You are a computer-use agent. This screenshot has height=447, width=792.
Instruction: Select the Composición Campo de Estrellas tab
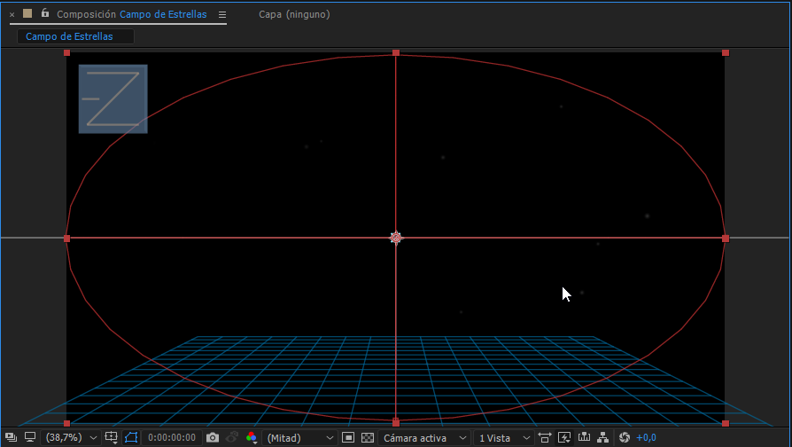pyautogui.click(x=132, y=14)
